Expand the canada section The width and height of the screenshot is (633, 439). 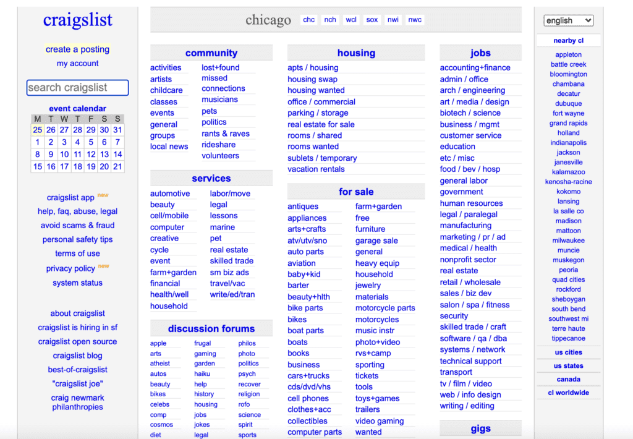pos(569,379)
